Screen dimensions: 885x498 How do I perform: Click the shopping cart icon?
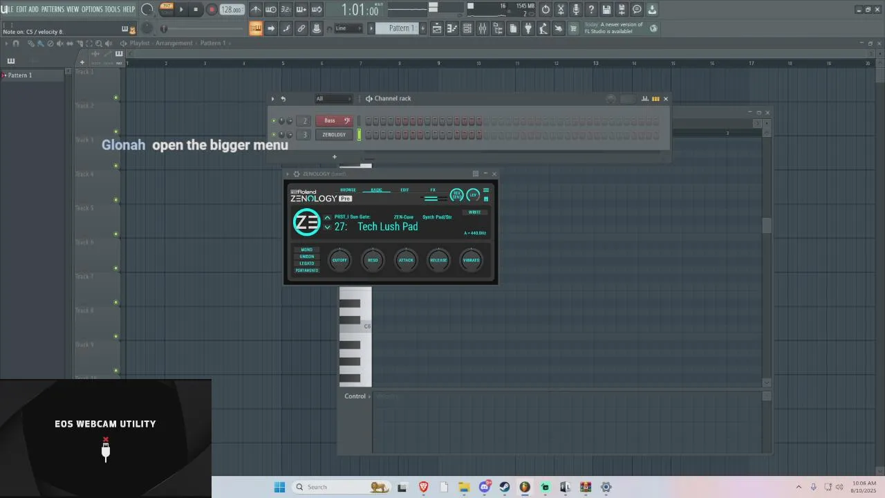click(x=573, y=28)
